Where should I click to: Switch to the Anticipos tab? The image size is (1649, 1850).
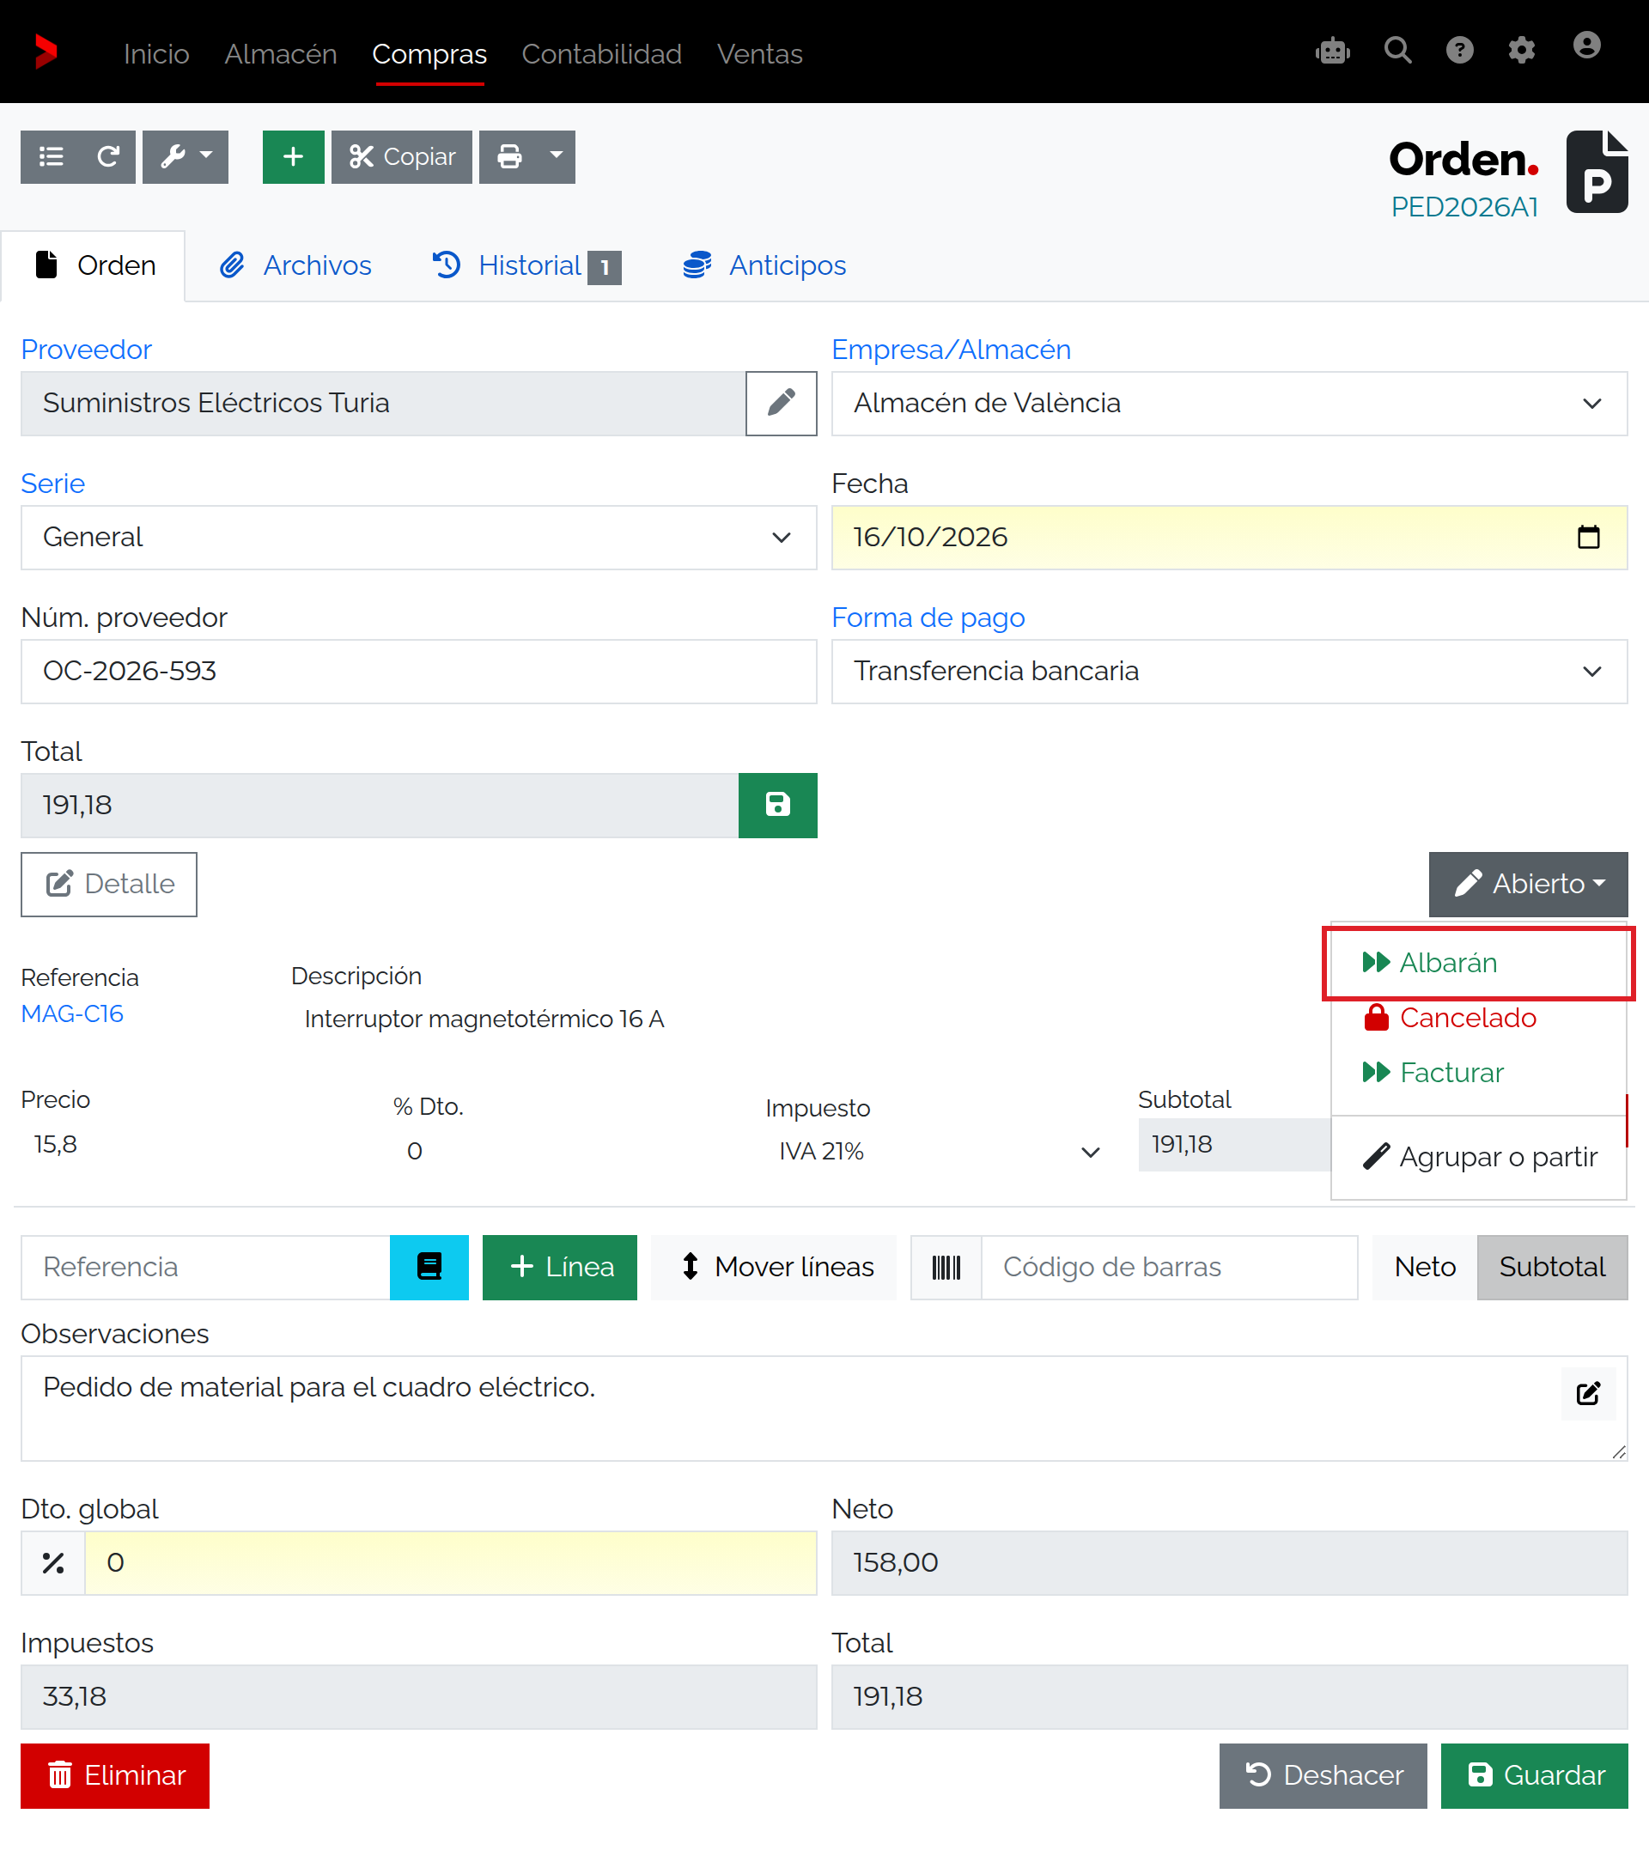764,265
